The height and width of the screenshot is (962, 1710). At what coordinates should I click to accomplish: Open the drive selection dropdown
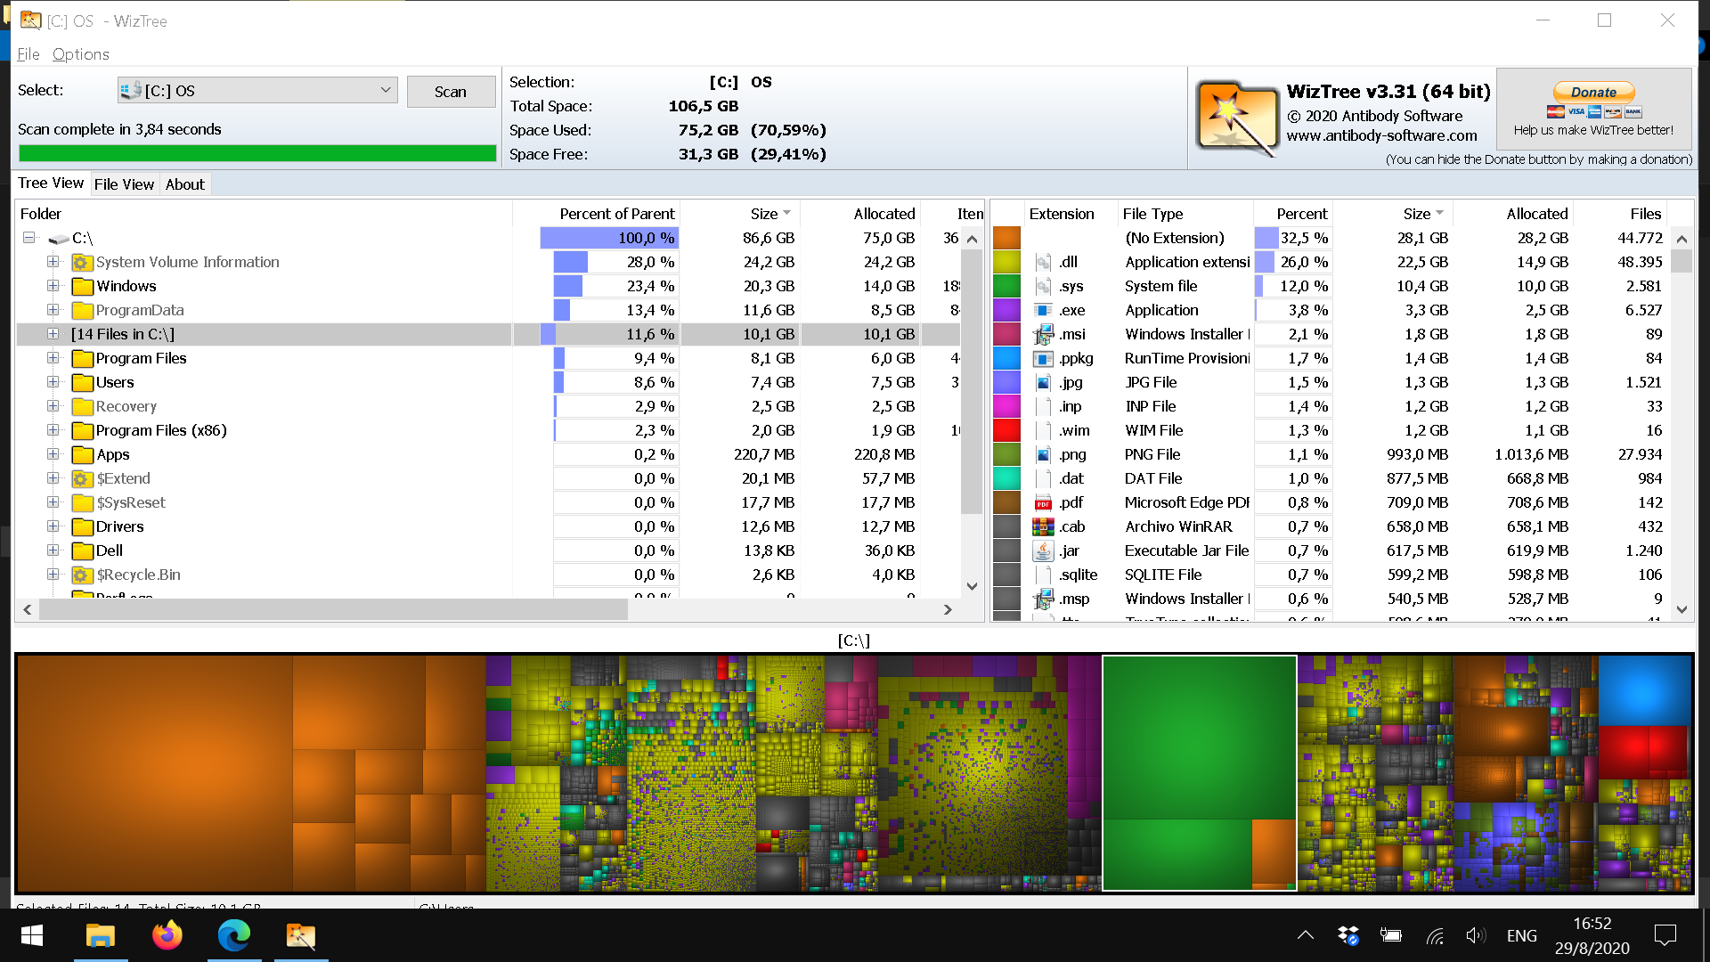(x=385, y=90)
